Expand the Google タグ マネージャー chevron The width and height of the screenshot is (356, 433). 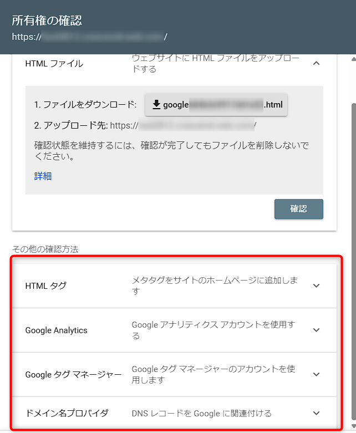316,374
